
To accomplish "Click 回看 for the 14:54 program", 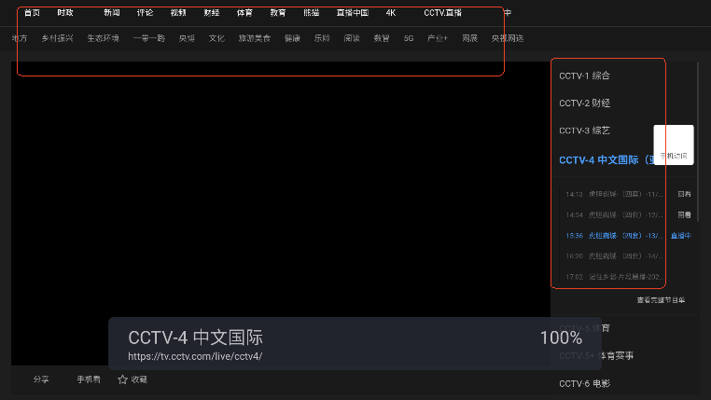I will [x=684, y=214].
